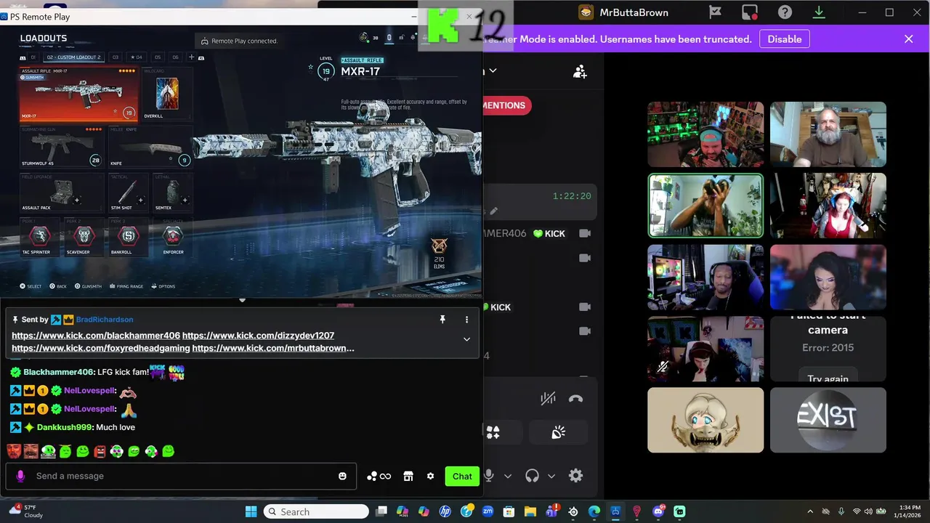Dismiss the Streamer Mode banner
Viewport: 930px width, 523px height.
[x=908, y=39]
